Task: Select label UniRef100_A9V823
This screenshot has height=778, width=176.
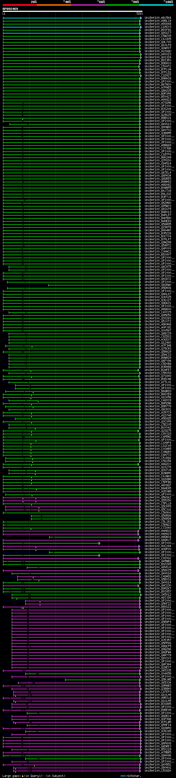Action: [x=158, y=100]
